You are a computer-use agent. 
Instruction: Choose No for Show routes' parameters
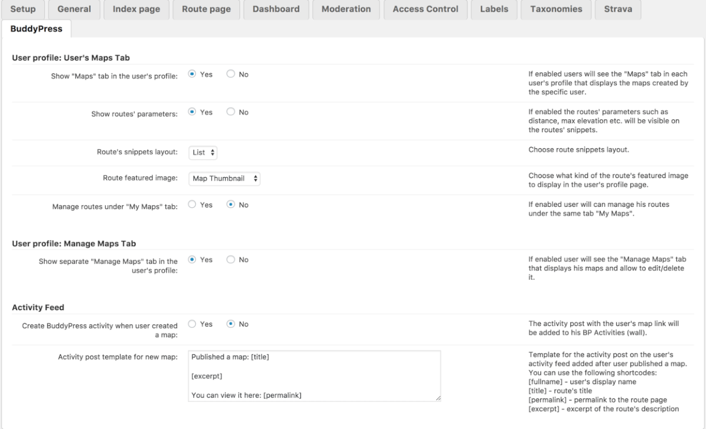pos(231,112)
